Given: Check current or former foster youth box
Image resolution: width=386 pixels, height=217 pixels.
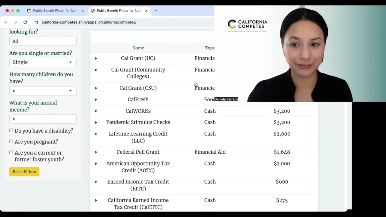Looking at the screenshot, I should pyautogui.click(x=11, y=153).
